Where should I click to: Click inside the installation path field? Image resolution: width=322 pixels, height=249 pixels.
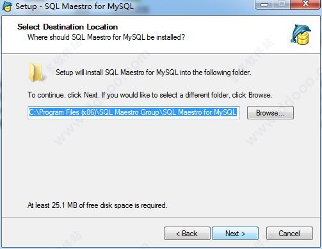pyautogui.click(x=134, y=112)
